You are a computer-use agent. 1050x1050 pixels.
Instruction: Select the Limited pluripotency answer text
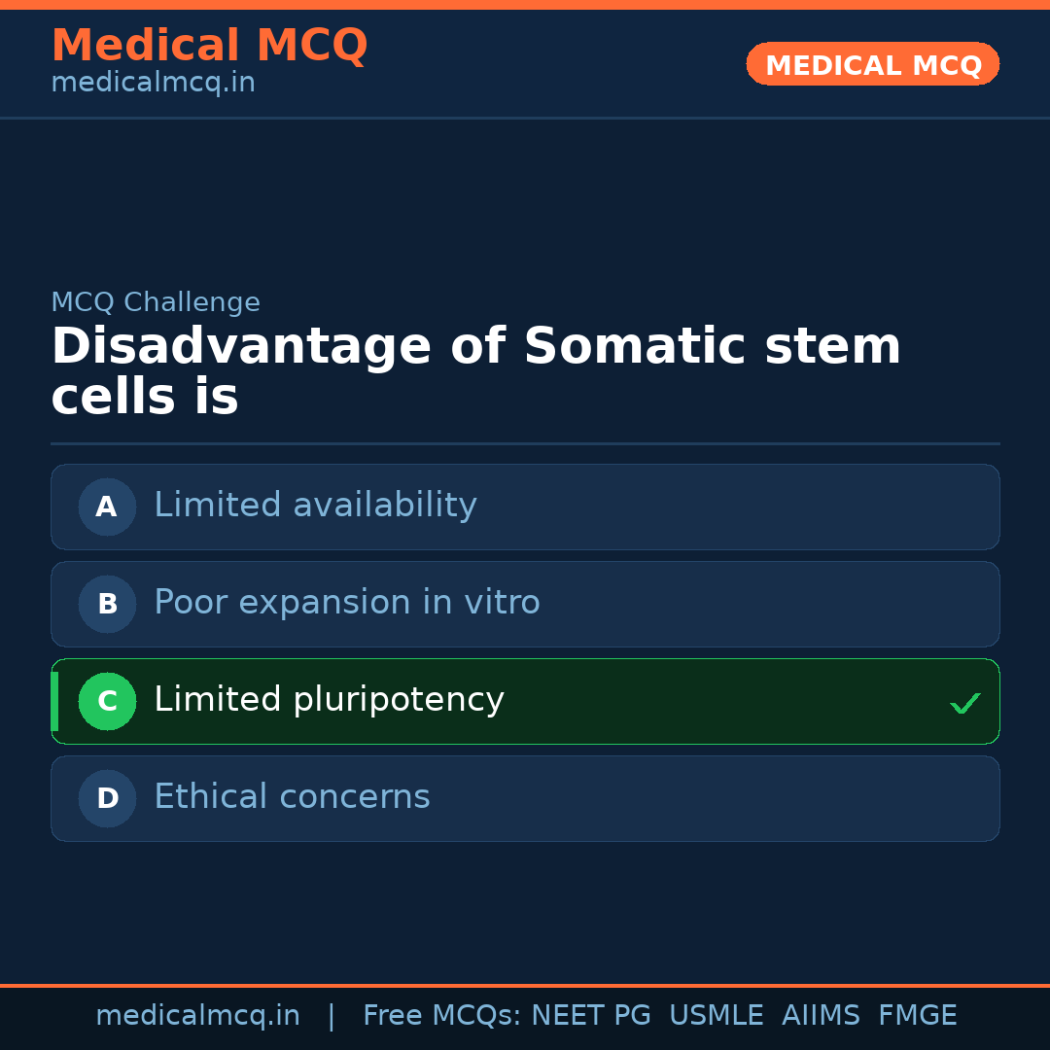(329, 700)
